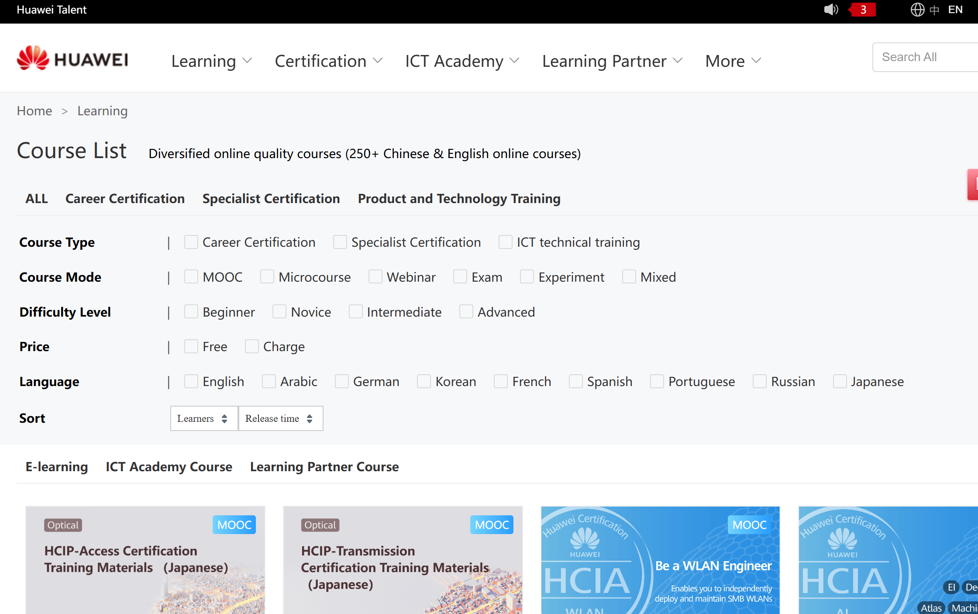Image resolution: width=978 pixels, height=614 pixels.
Task: Tick the Japanese language checkbox
Action: tap(840, 382)
